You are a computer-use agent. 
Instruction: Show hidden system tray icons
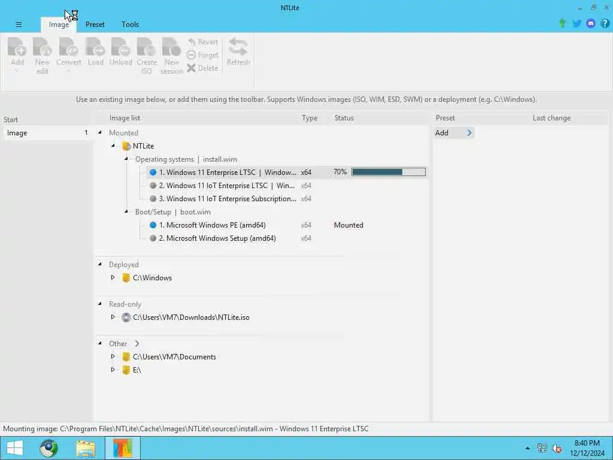click(x=528, y=448)
